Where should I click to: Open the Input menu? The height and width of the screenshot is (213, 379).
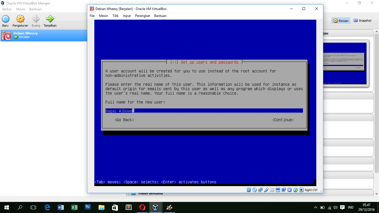127,16
